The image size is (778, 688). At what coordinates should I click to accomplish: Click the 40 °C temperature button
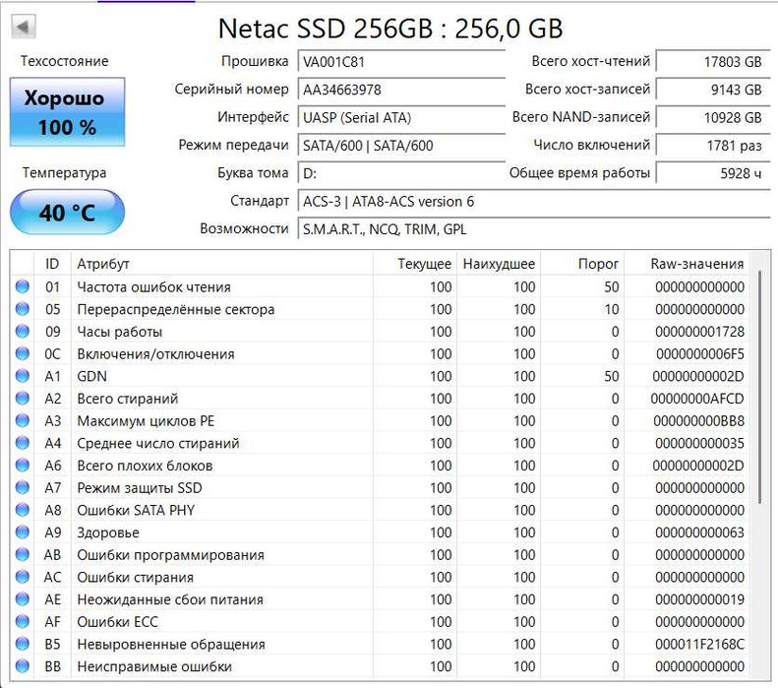[67, 213]
